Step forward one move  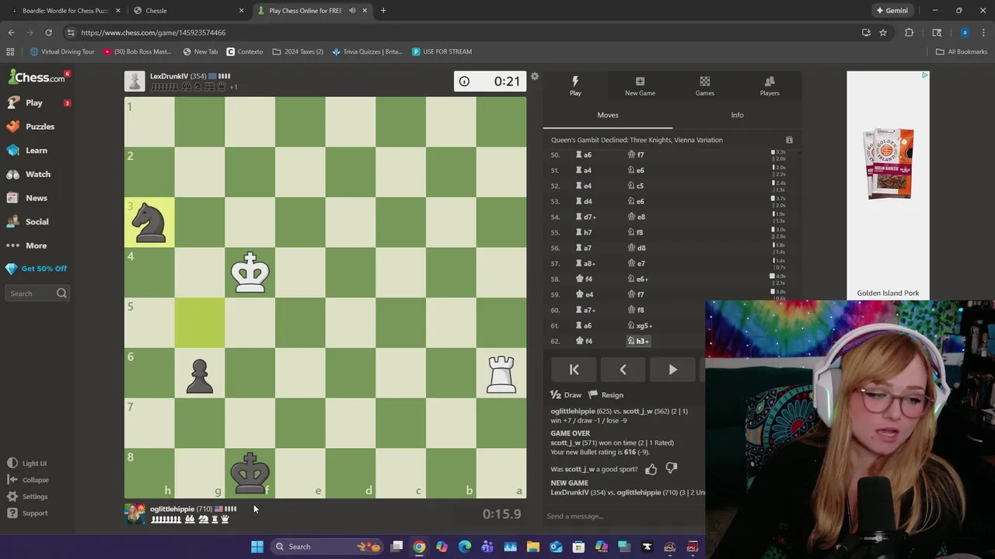tap(672, 370)
